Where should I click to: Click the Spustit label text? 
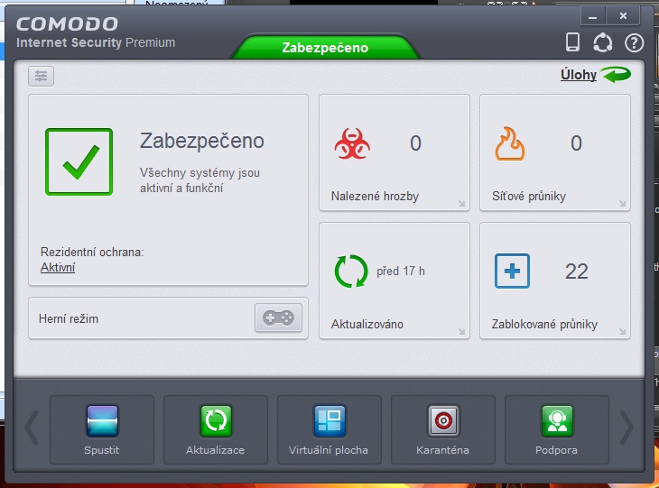102,450
